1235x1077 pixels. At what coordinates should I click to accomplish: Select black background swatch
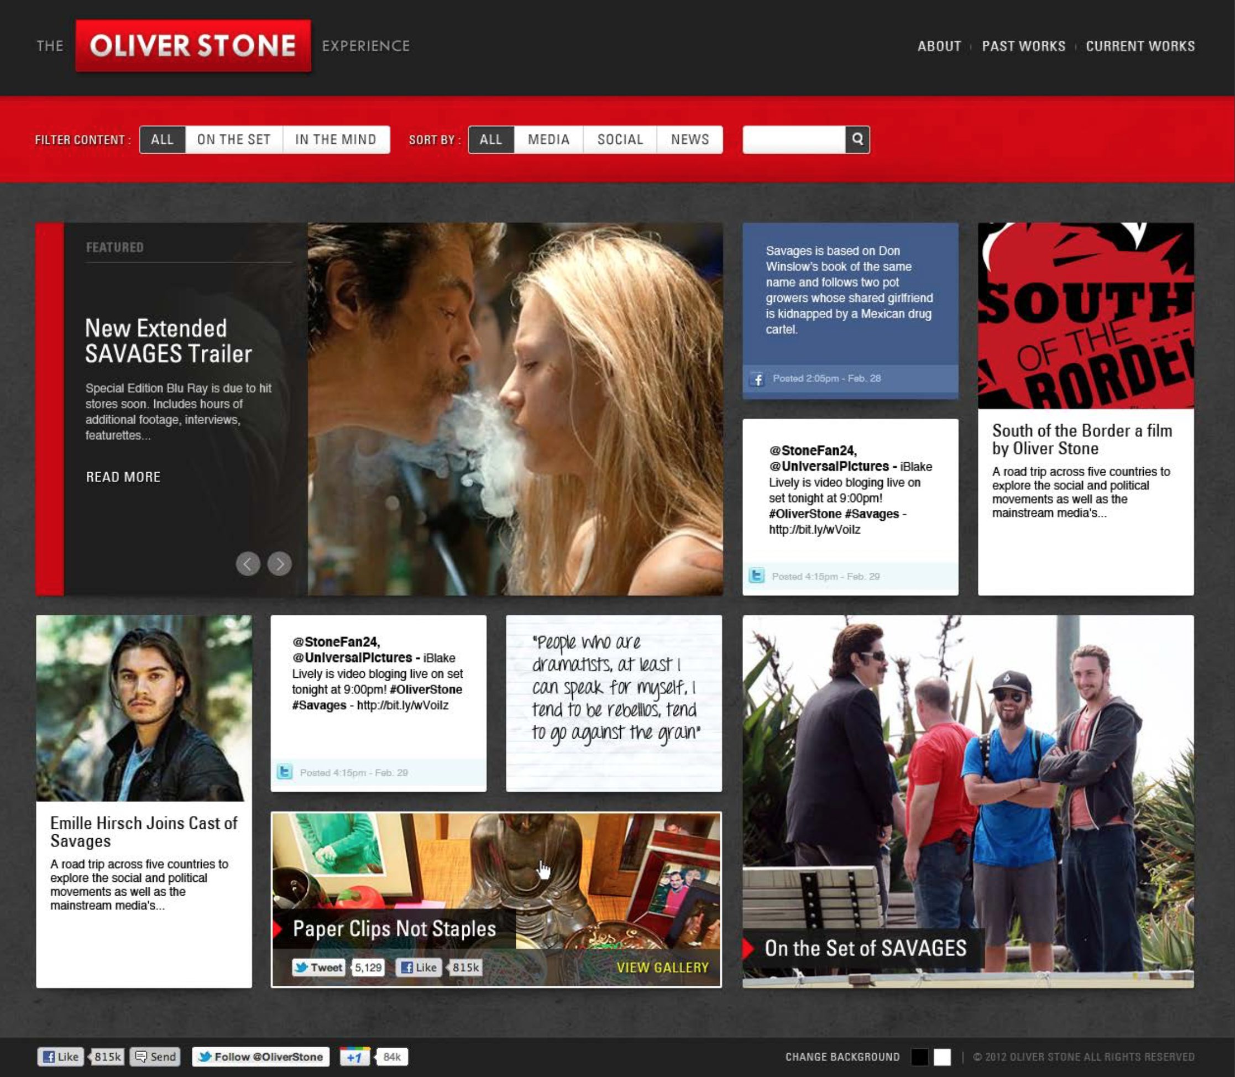pos(919,1057)
